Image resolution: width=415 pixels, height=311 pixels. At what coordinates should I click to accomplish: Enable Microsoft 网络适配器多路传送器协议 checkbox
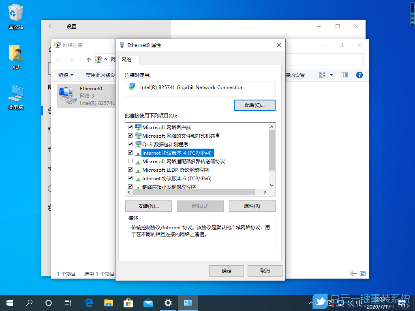(x=130, y=161)
